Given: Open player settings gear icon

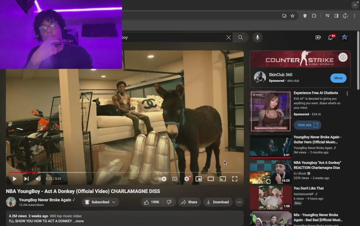Looking at the screenshot, I should 187,179.
